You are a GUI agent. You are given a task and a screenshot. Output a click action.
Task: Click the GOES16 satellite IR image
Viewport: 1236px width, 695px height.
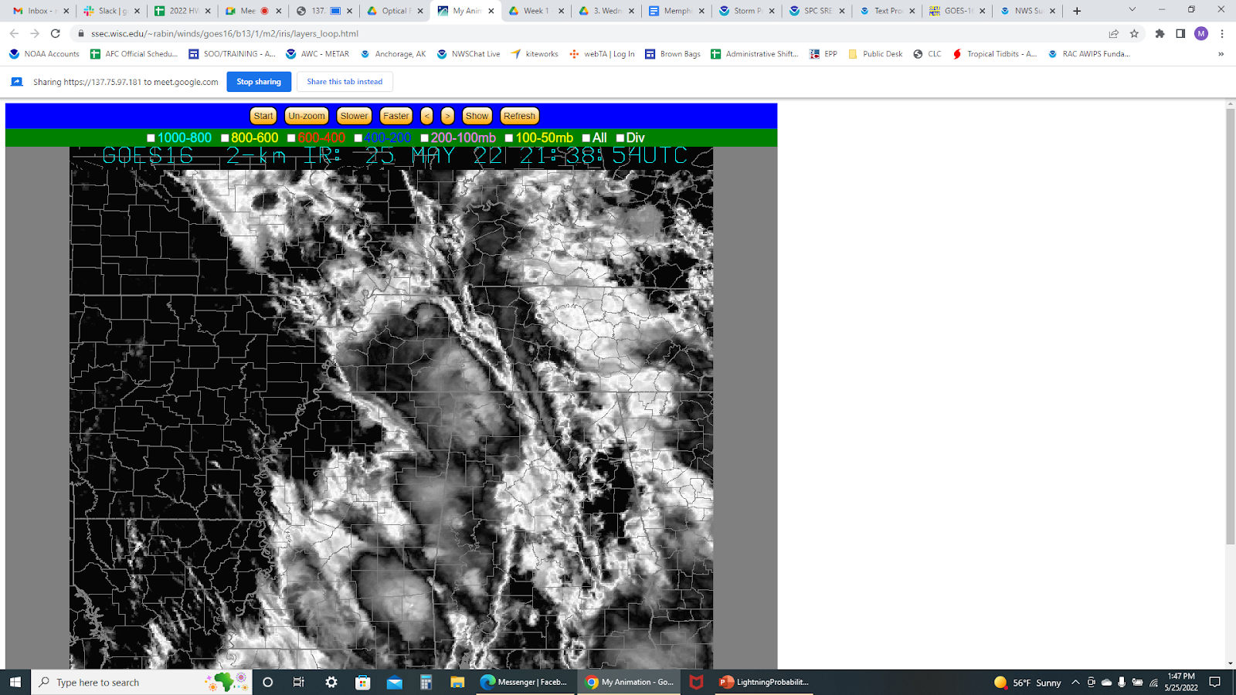tap(392, 408)
